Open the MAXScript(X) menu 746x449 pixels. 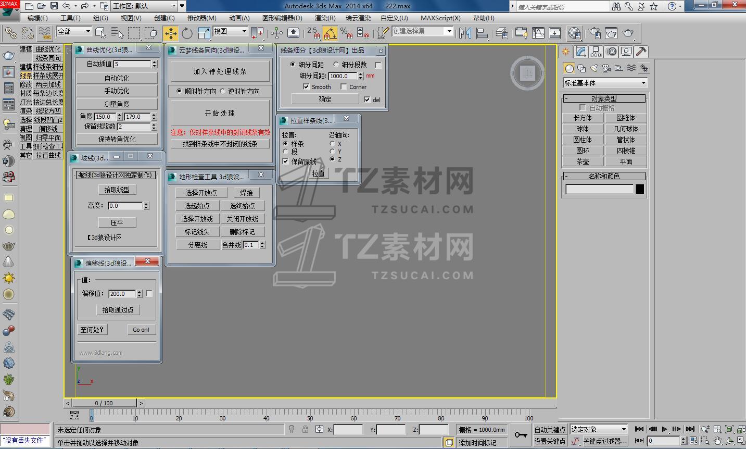[x=440, y=18]
